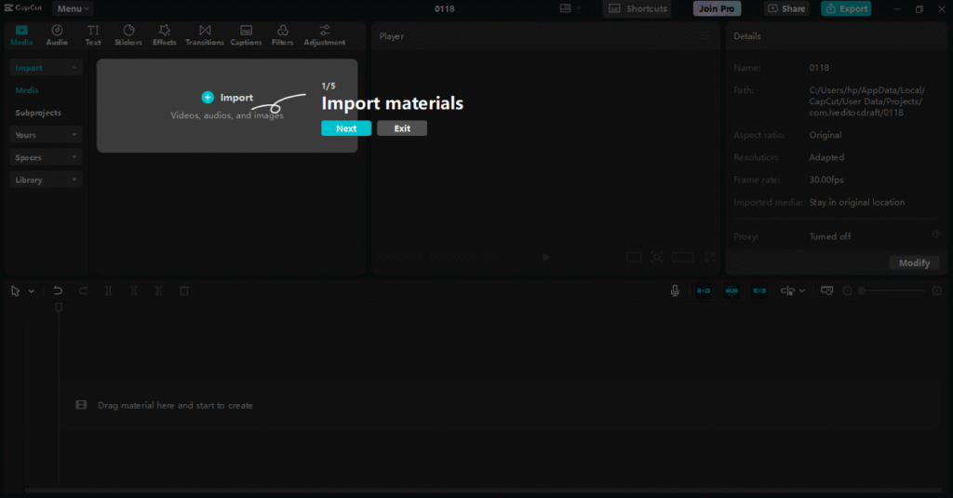Image resolution: width=953 pixels, height=498 pixels.
Task: Click the Proxy info icon
Action: (936, 234)
